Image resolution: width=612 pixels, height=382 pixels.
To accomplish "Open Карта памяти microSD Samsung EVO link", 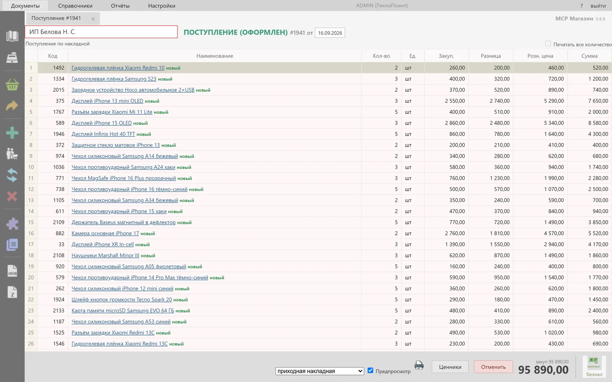I will (x=123, y=311).
